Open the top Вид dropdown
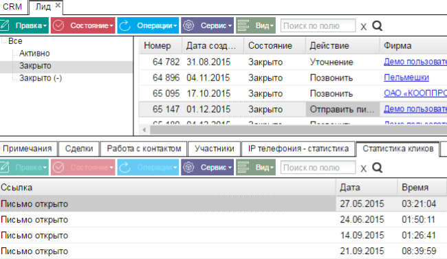This screenshot has width=447, height=259. pyautogui.click(x=256, y=25)
